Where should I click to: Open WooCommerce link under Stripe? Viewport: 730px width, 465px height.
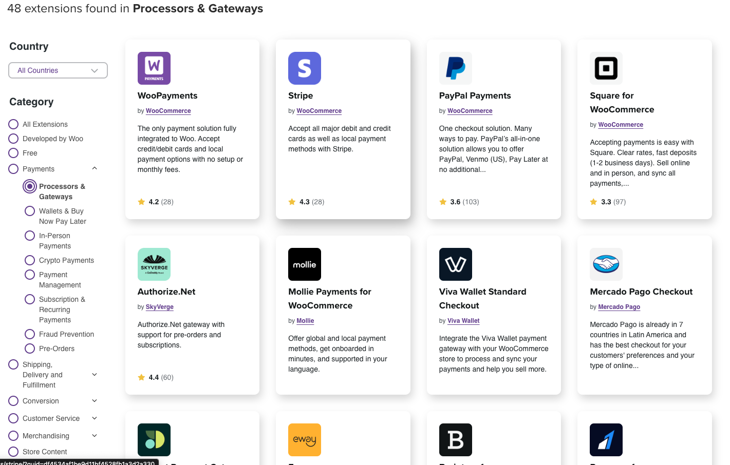point(319,111)
